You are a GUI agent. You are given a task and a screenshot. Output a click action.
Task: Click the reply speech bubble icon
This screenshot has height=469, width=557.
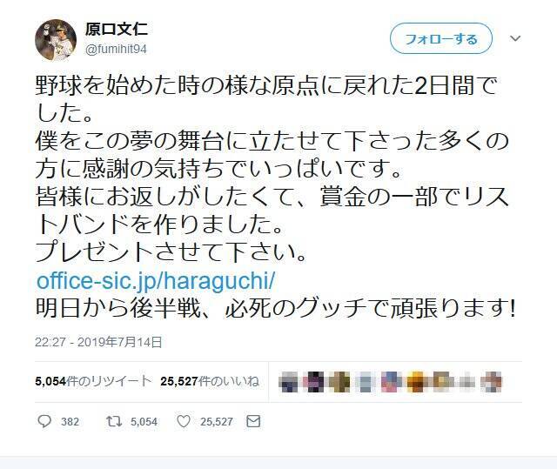pos(44,421)
